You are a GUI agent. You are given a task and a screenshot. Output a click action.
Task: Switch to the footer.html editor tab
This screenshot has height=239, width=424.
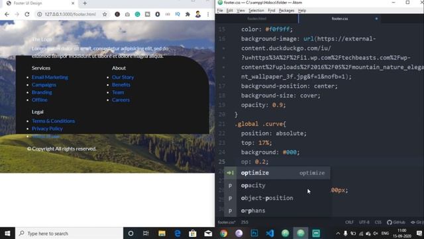pos(257,19)
